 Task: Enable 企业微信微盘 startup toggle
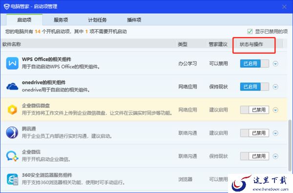(254, 110)
